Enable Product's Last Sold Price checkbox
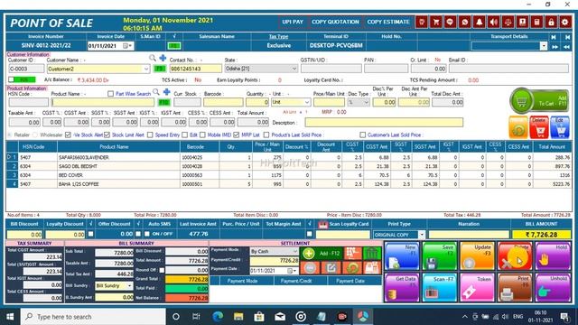The width and height of the screenshot is (578, 325). [266, 135]
